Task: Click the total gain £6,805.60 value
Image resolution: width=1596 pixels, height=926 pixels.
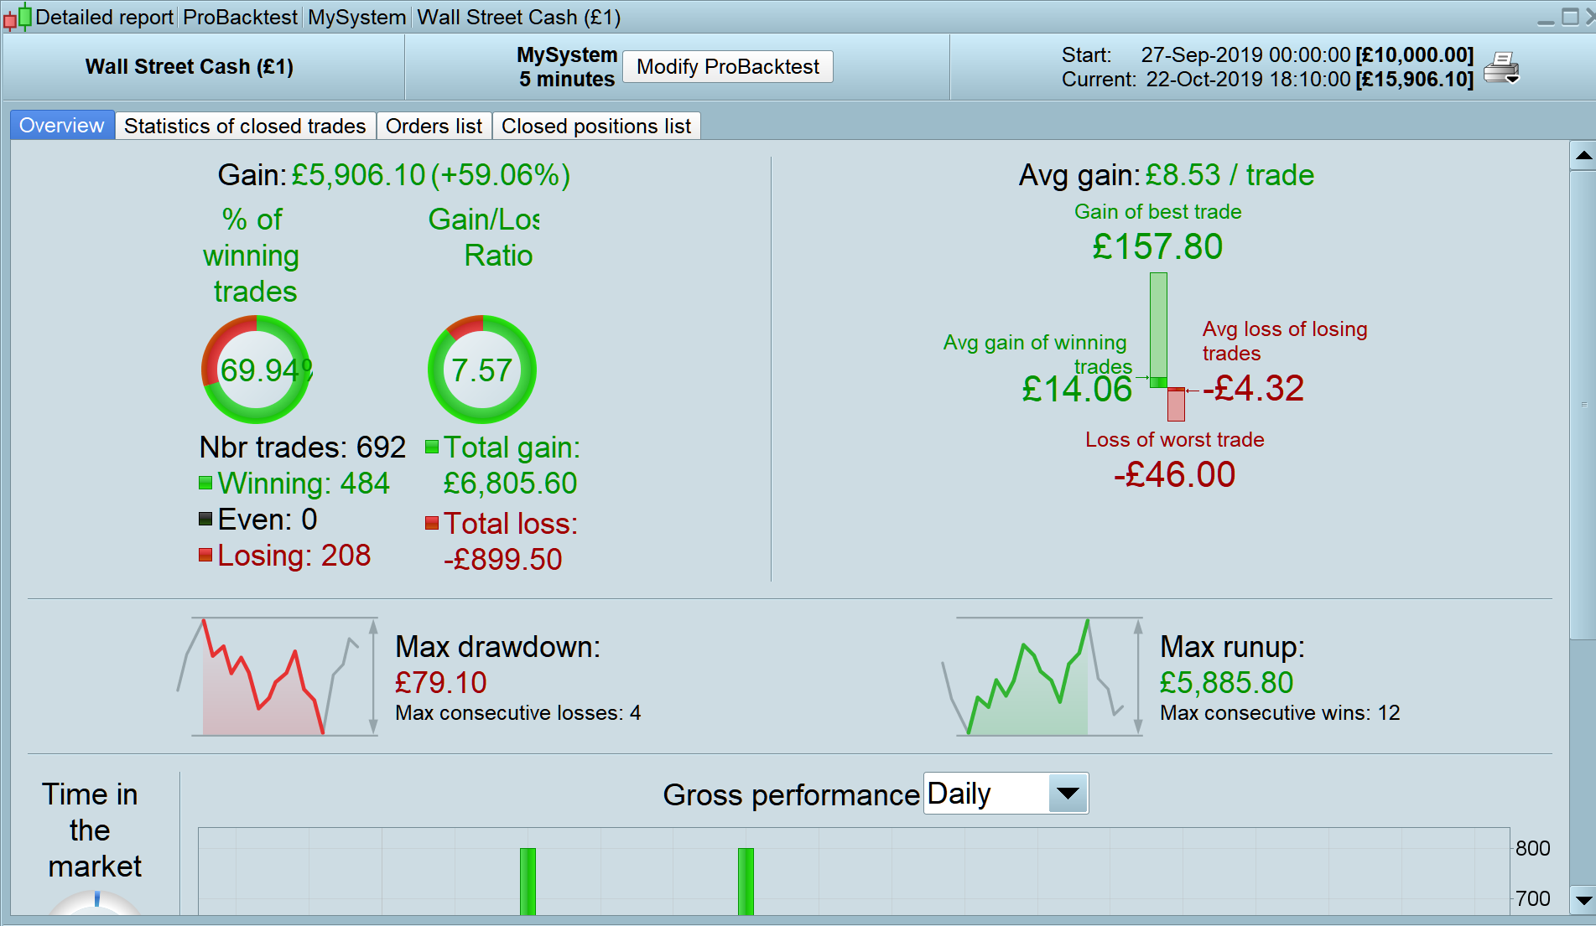Action: [x=510, y=484]
